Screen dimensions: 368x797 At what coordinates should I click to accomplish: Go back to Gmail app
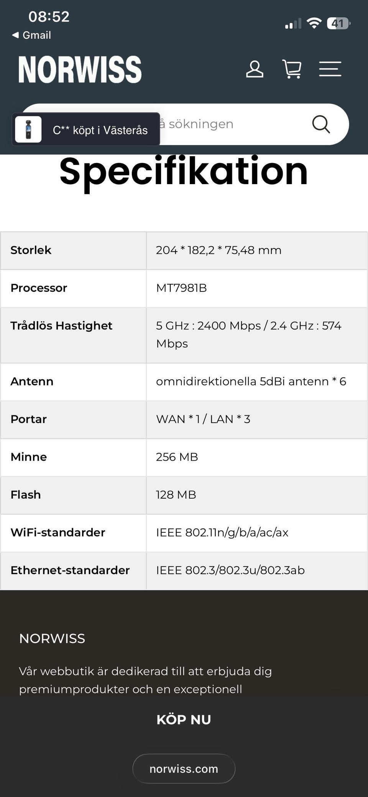click(x=31, y=35)
